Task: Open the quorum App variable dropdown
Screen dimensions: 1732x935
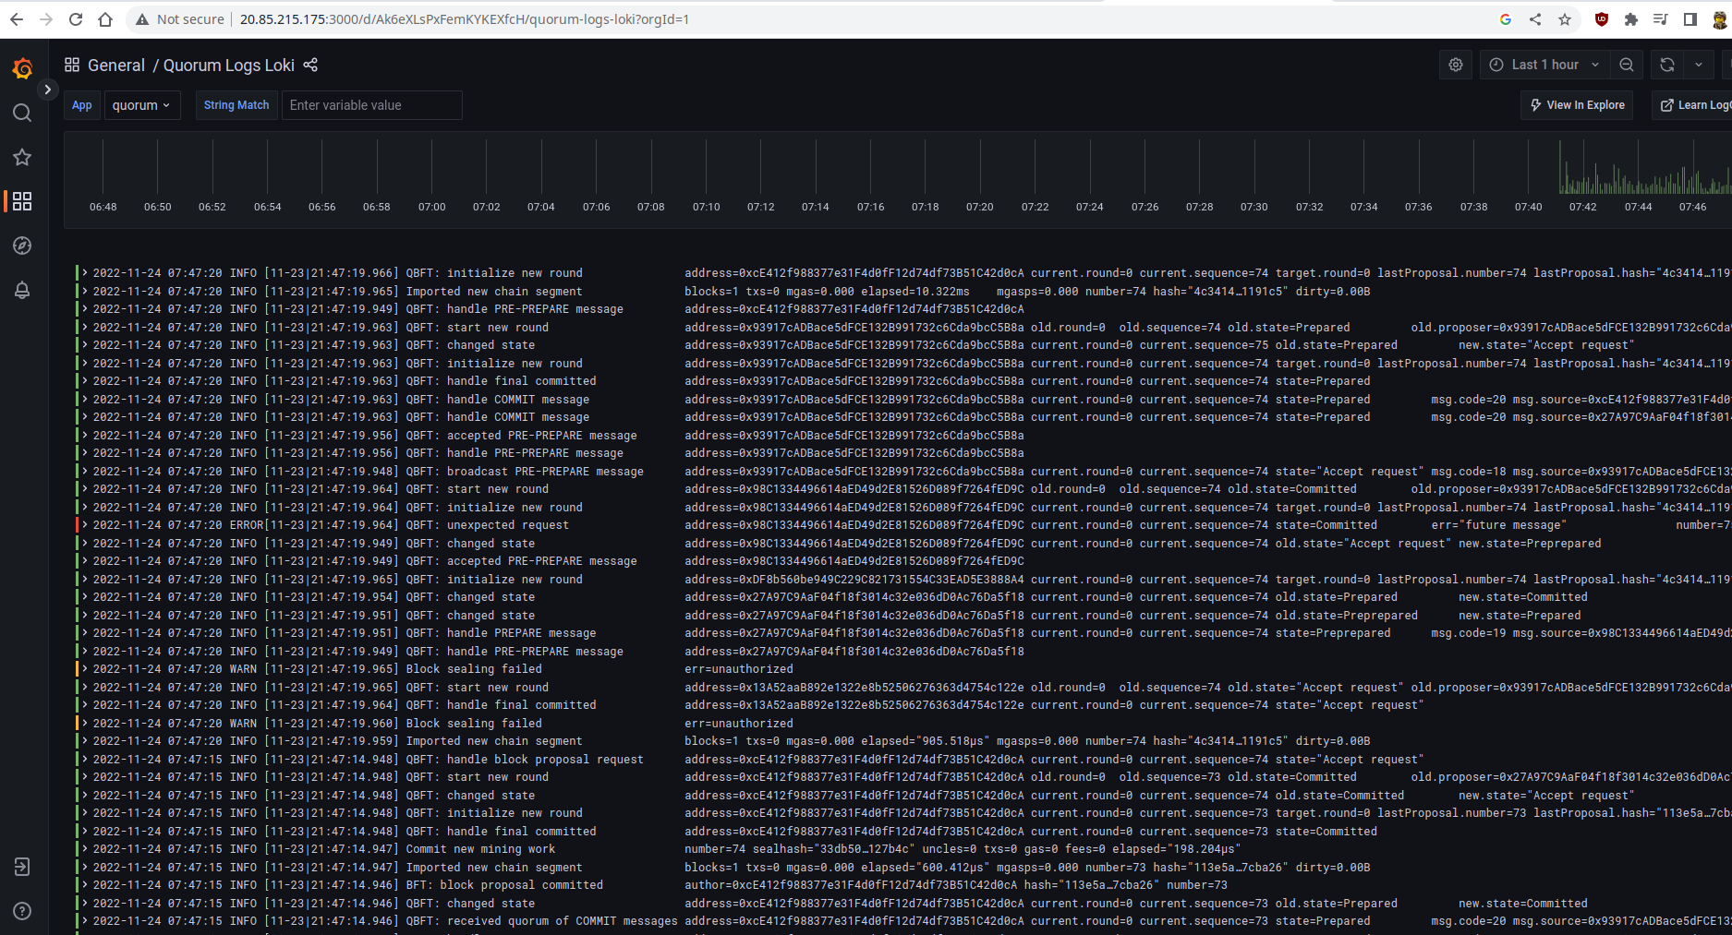Action: click(x=141, y=104)
